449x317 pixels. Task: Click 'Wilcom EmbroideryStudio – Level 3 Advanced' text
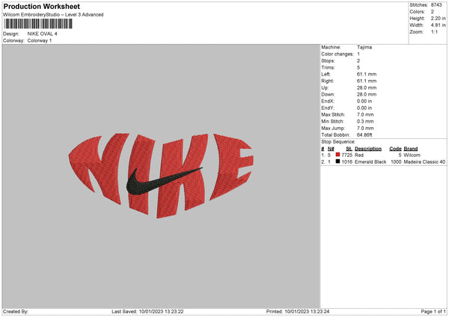coord(53,15)
